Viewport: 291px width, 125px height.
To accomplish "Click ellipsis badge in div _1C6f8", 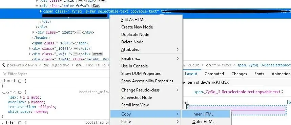I will click(75, 48).
